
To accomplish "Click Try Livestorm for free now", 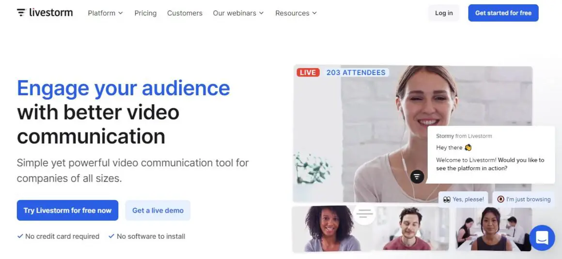I will tap(67, 210).
